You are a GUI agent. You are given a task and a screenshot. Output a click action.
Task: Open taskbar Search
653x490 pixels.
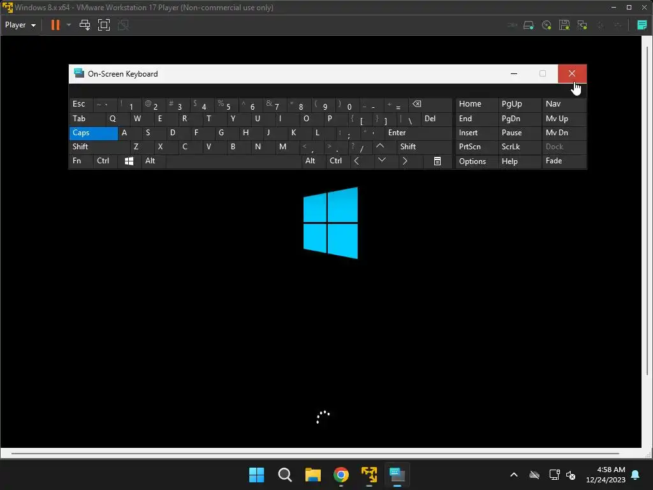pyautogui.click(x=285, y=475)
